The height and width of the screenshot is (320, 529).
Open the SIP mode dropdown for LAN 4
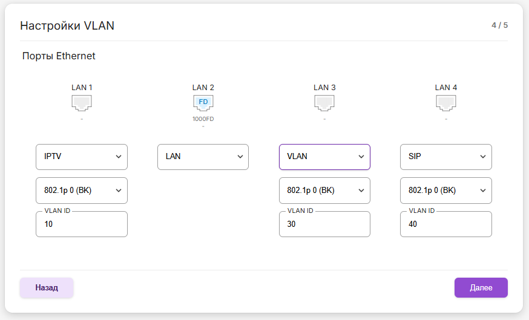point(446,157)
